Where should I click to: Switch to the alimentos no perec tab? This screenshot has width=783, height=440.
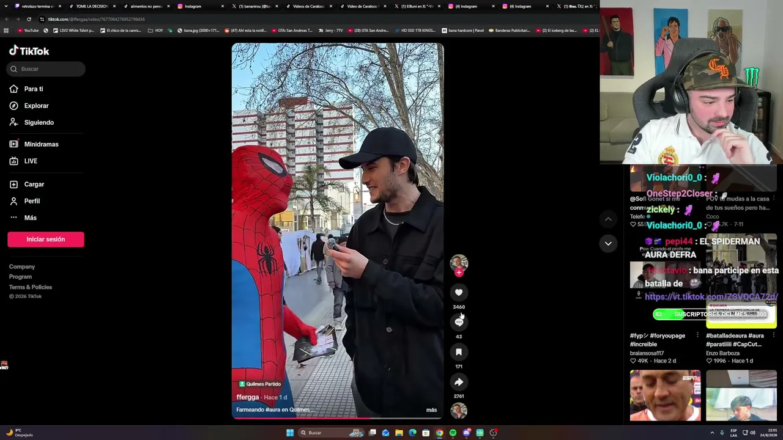(146, 6)
